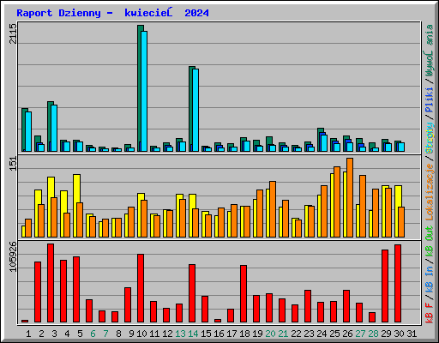
Task: Click the orange bar for day 25
Action: (x=337, y=202)
